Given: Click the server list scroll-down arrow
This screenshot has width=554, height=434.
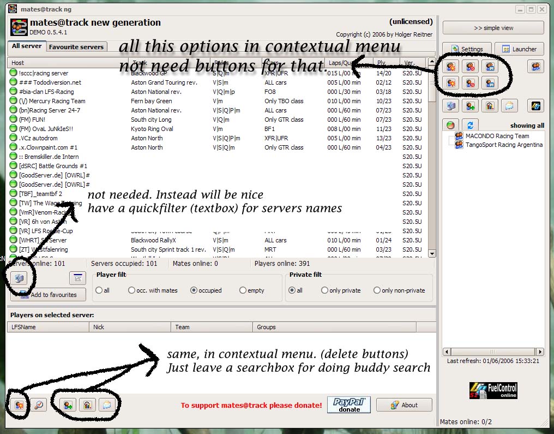Looking at the screenshot, I should click(432, 253).
